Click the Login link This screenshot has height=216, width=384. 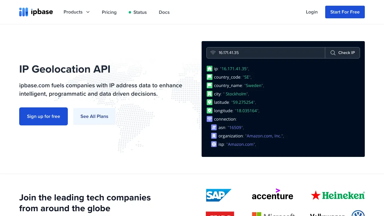(312, 12)
